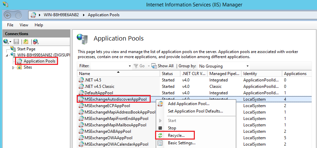This screenshot has width=317, height=148.
Task: Select Start Page in the Connections tree
Action: 26,49
